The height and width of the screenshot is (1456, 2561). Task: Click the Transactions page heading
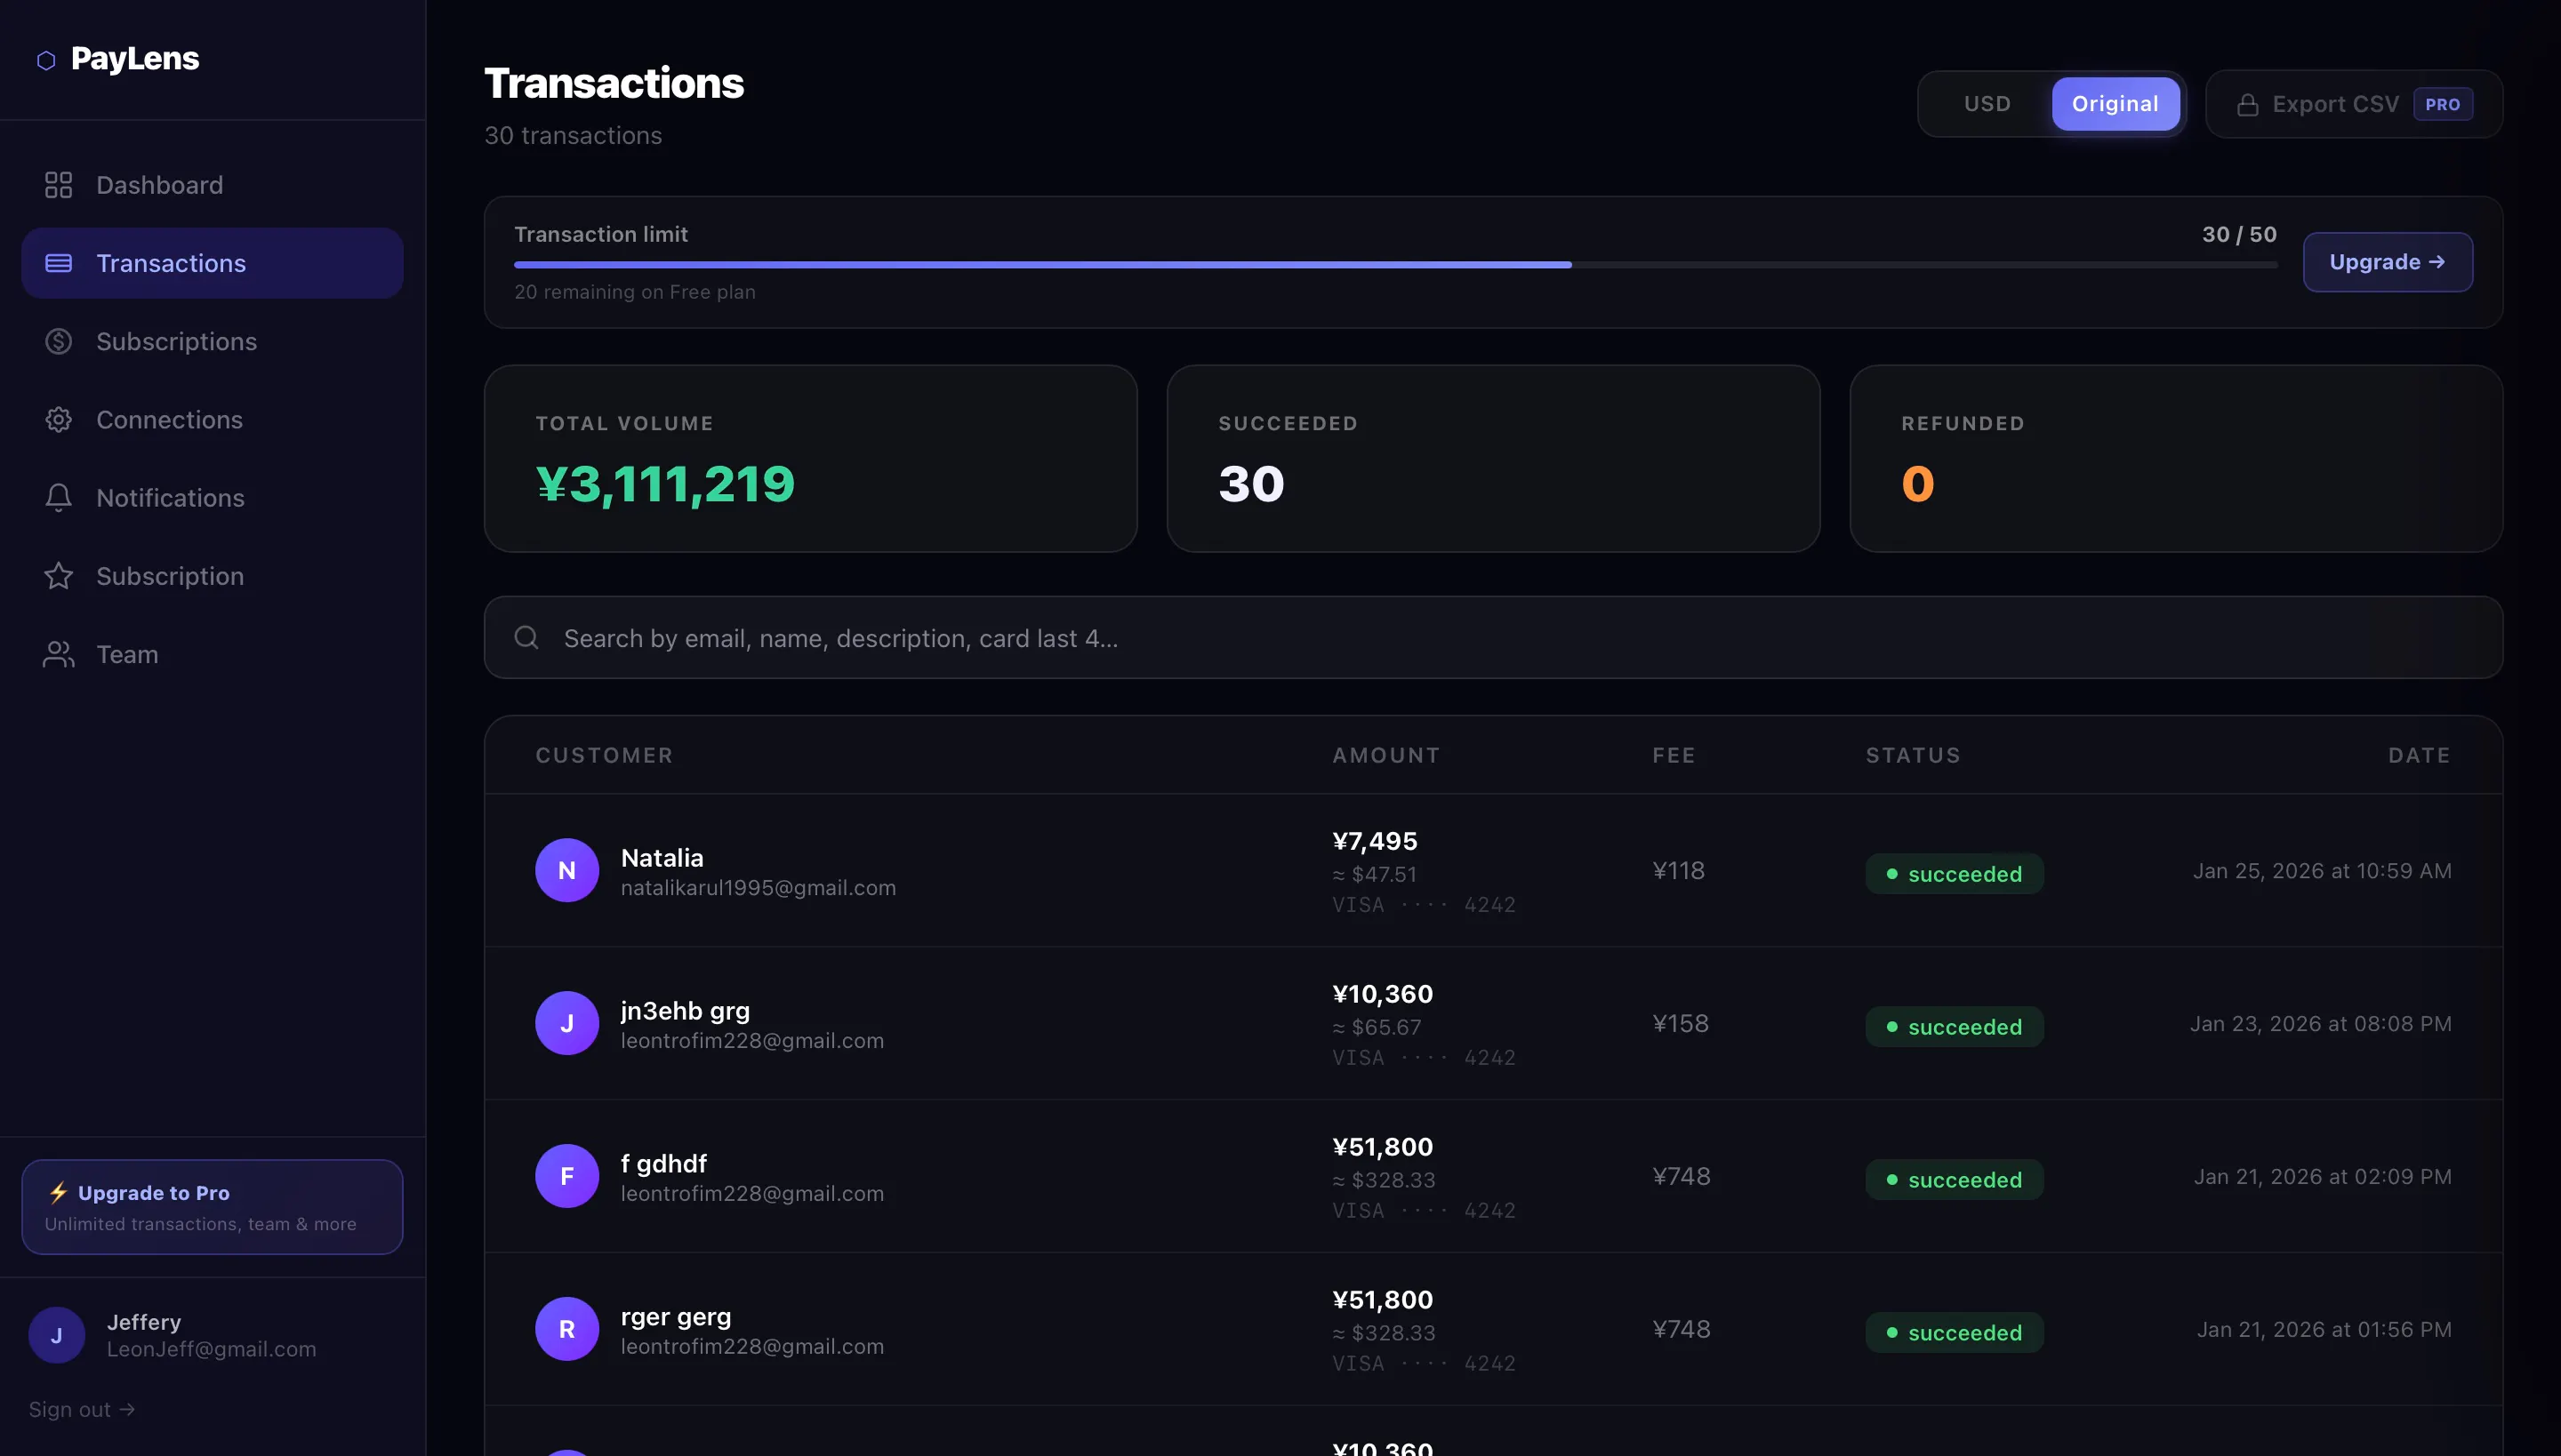614,83
